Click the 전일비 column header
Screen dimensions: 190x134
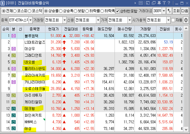[x=165, y=29]
